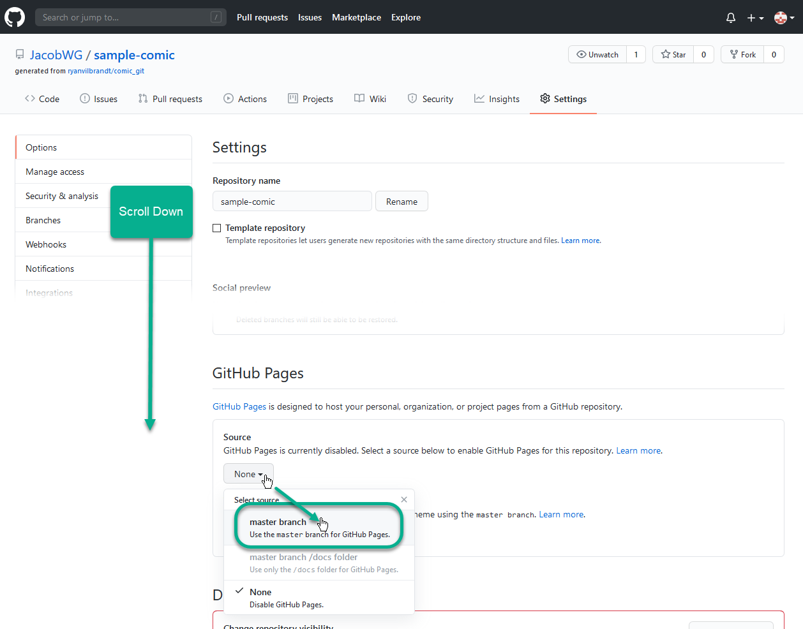The width and height of the screenshot is (803, 629).
Task: Open the notifications bell
Action: [731, 18]
